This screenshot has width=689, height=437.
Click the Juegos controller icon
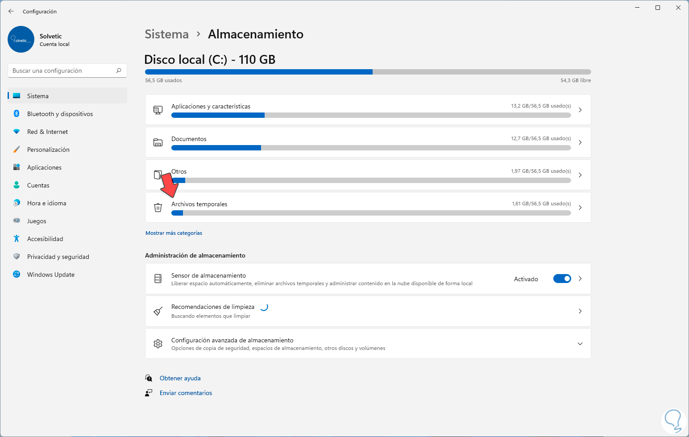tap(17, 221)
